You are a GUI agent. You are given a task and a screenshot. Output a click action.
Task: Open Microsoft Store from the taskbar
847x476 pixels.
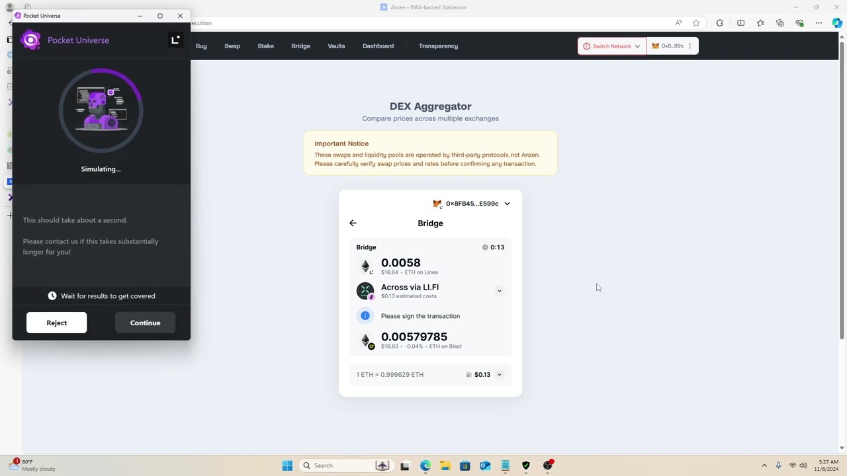[x=465, y=465]
